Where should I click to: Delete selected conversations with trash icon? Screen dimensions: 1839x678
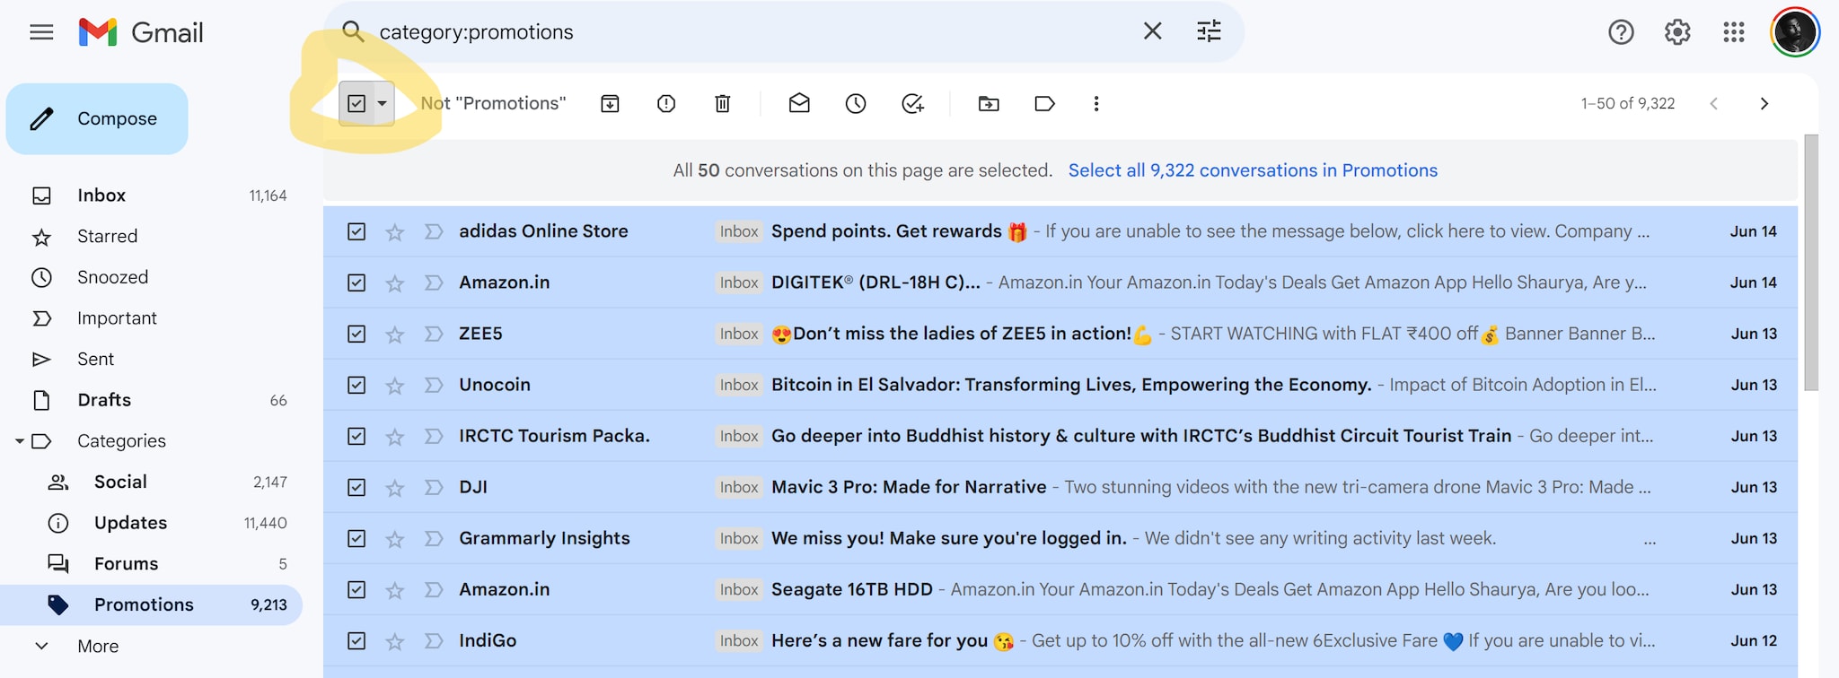coord(723,104)
